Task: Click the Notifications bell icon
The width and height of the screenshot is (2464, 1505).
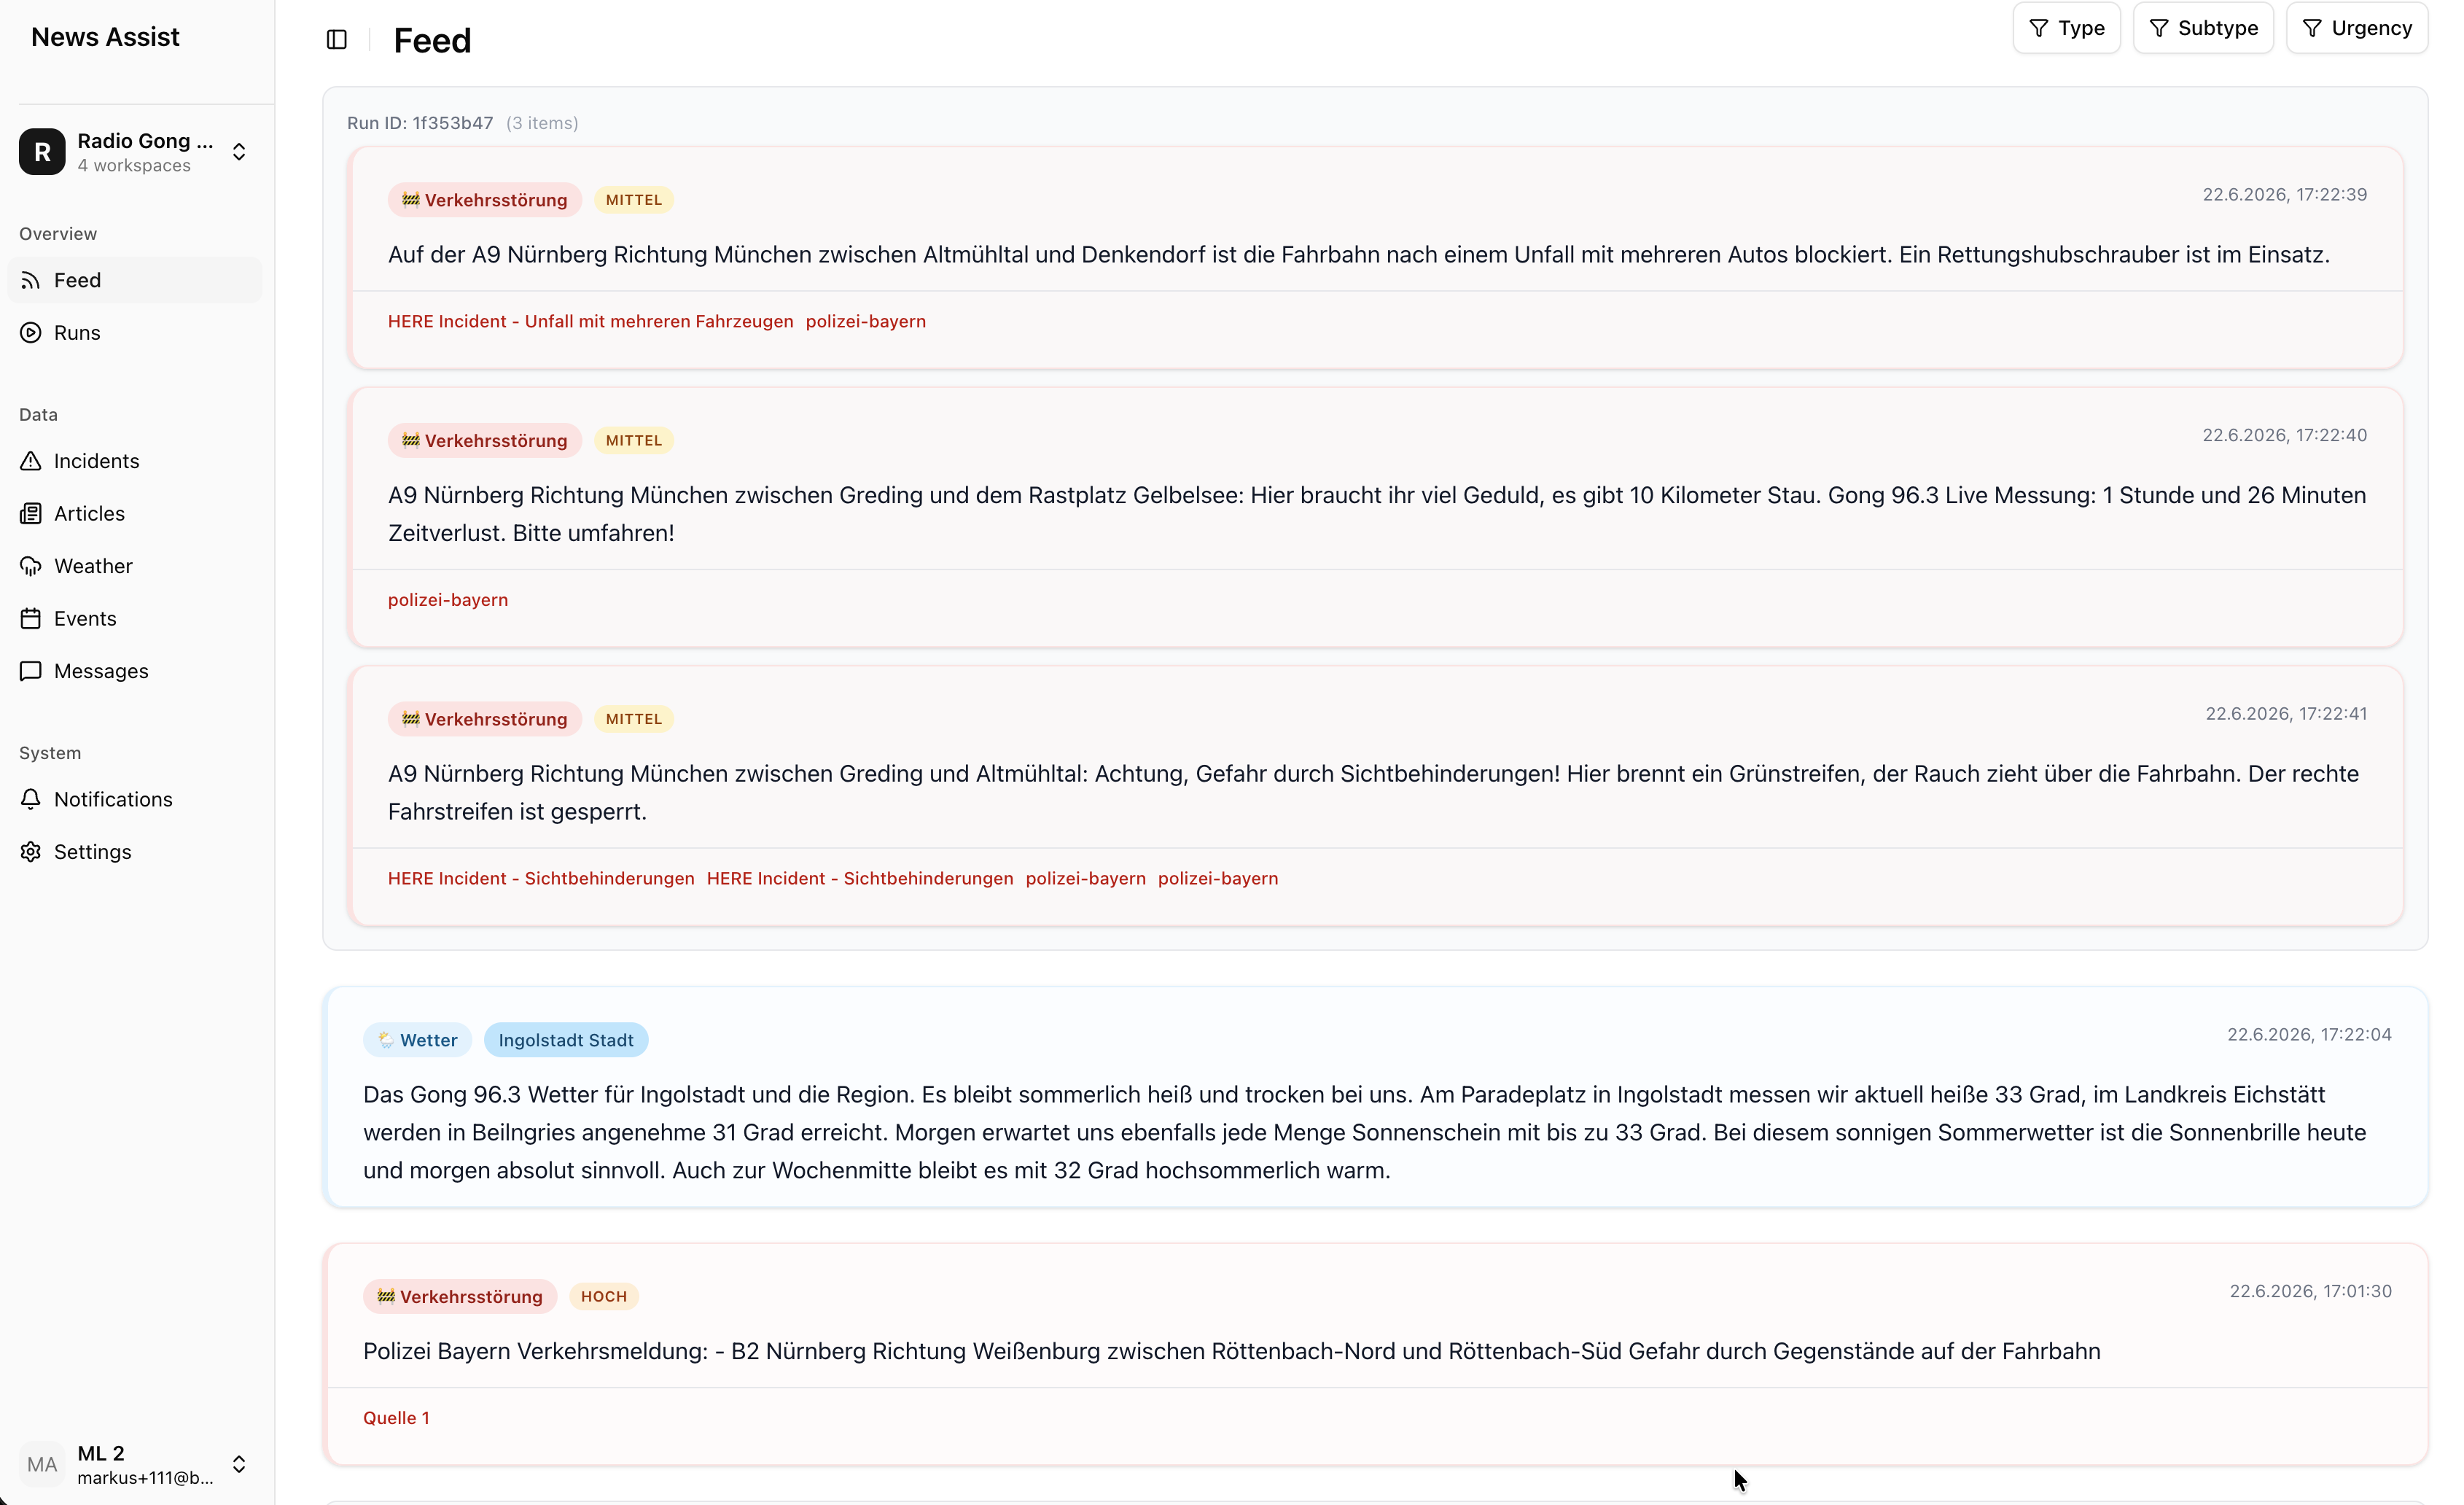Action: [31, 799]
